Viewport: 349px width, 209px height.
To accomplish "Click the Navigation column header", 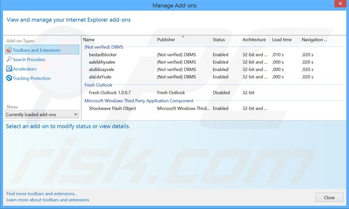I will click(314, 40).
